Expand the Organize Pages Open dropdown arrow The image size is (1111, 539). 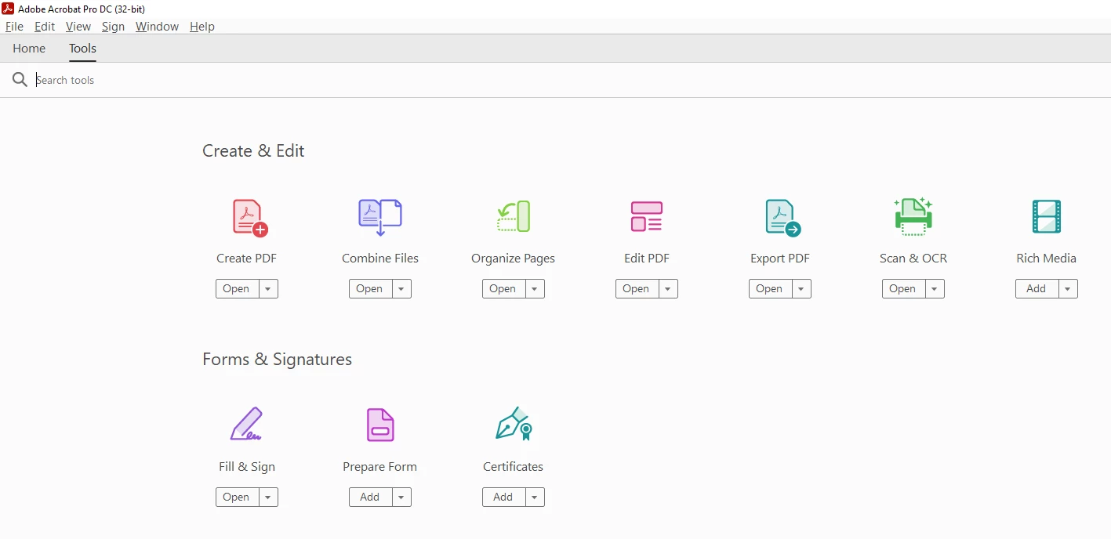(535, 289)
